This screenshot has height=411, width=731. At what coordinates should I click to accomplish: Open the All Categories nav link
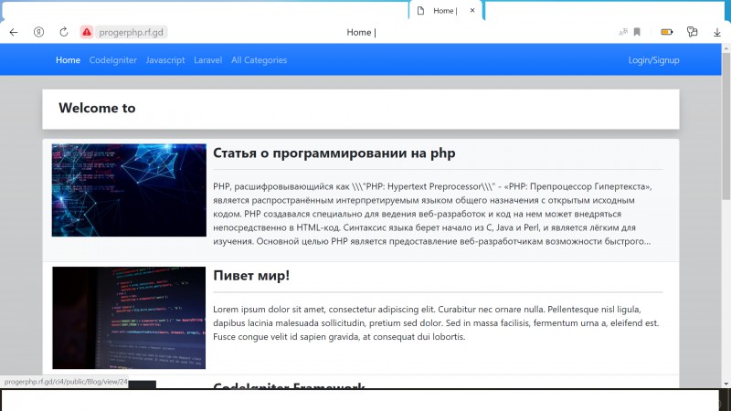tap(260, 60)
